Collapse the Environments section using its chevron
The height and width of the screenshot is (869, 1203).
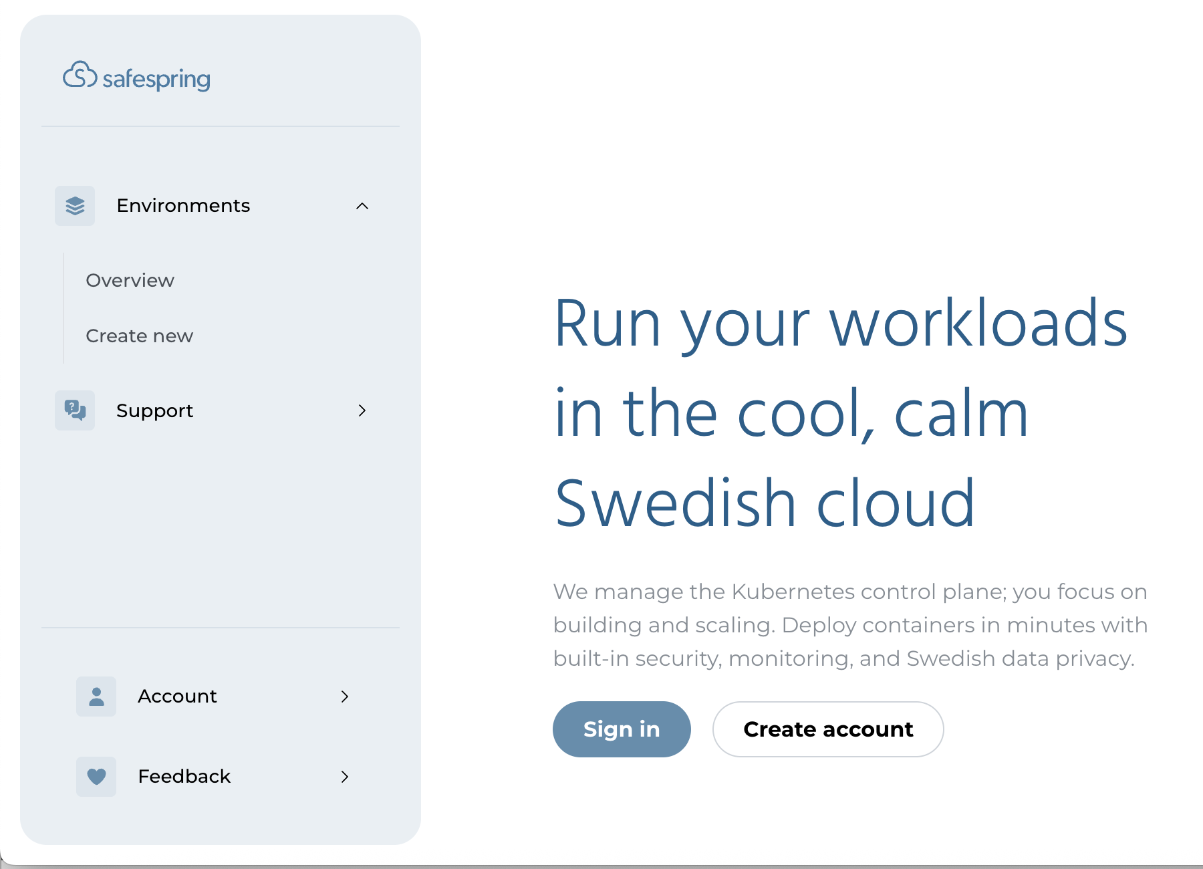(x=362, y=206)
